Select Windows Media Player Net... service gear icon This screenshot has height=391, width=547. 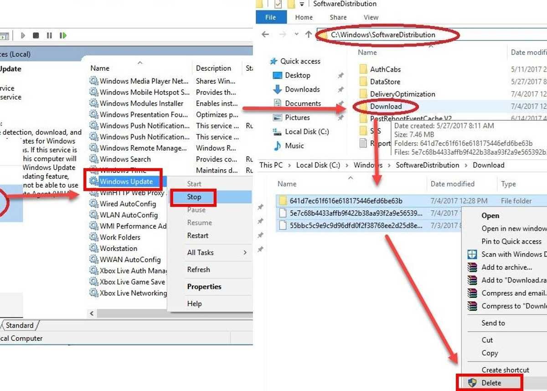point(94,81)
